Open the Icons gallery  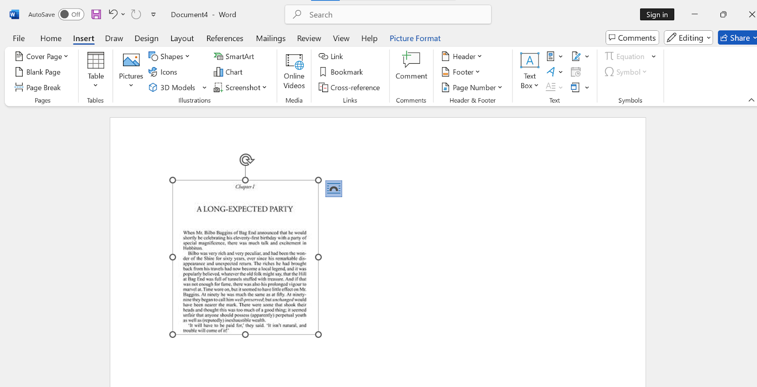[163, 72]
